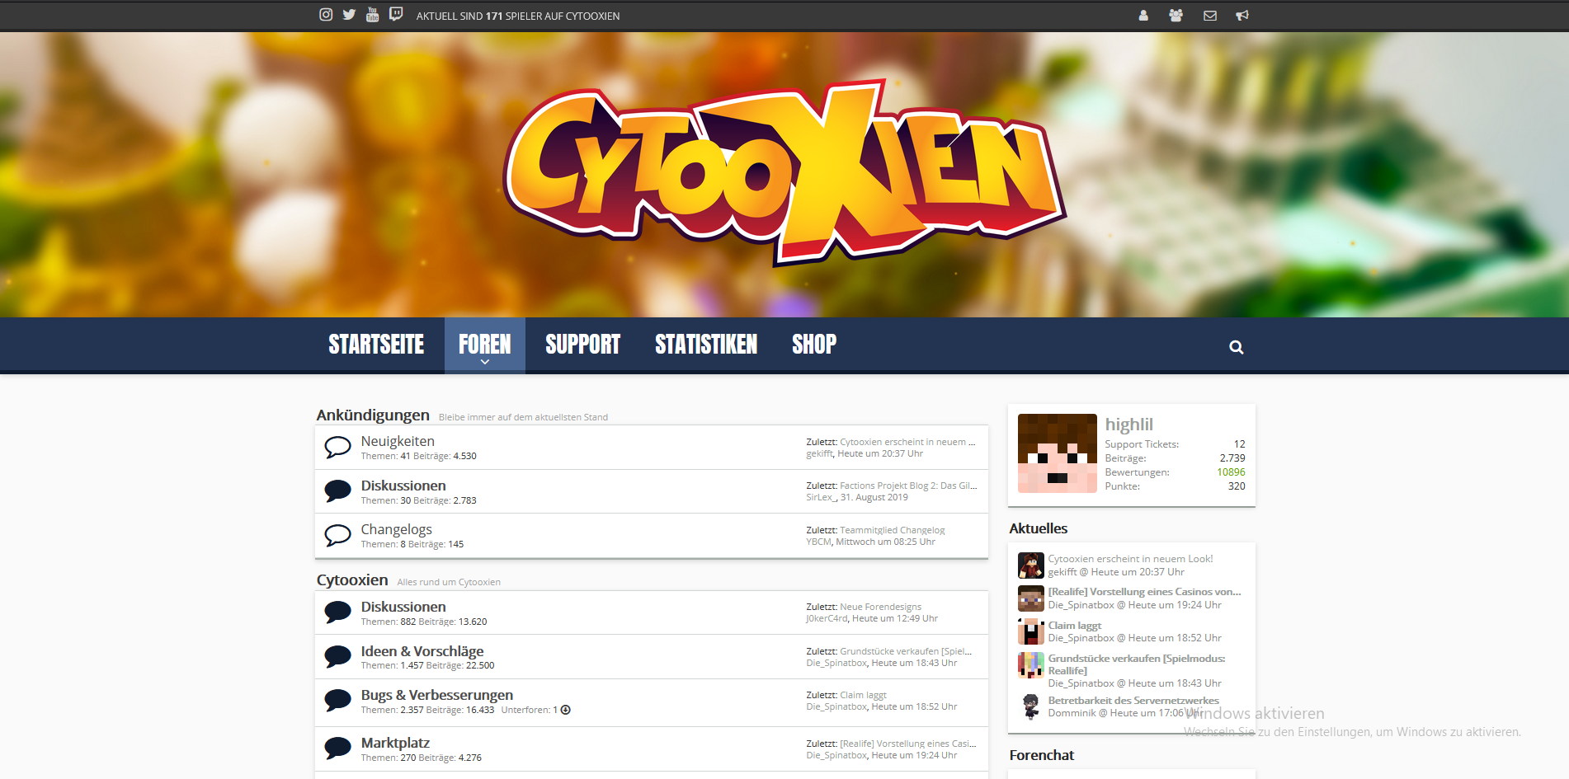Open the Shop menu item
This screenshot has width=1569, height=779.
(814, 345)
